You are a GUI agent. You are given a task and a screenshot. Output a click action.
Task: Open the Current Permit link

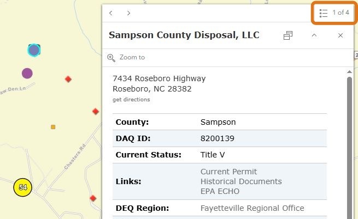[x=228, y=172]
